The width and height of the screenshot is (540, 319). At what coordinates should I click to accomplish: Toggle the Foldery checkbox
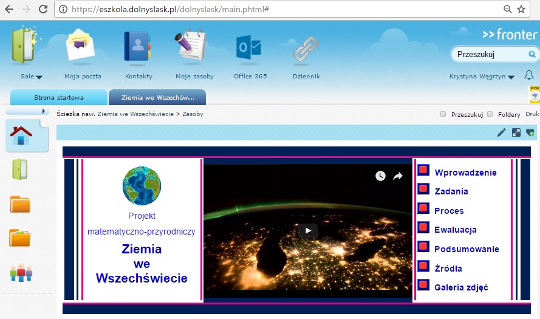click(x=490, y=114)
